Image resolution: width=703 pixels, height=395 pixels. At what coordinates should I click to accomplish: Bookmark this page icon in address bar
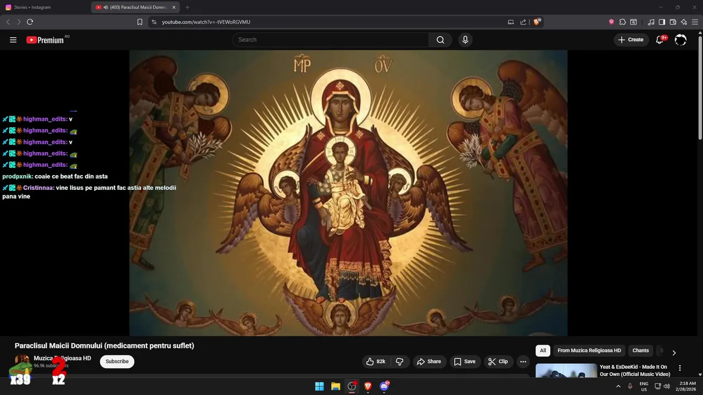tap(140, 22)
